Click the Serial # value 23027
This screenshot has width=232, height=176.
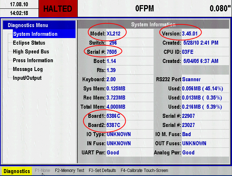pyautogui.click(x=188, y=125)
